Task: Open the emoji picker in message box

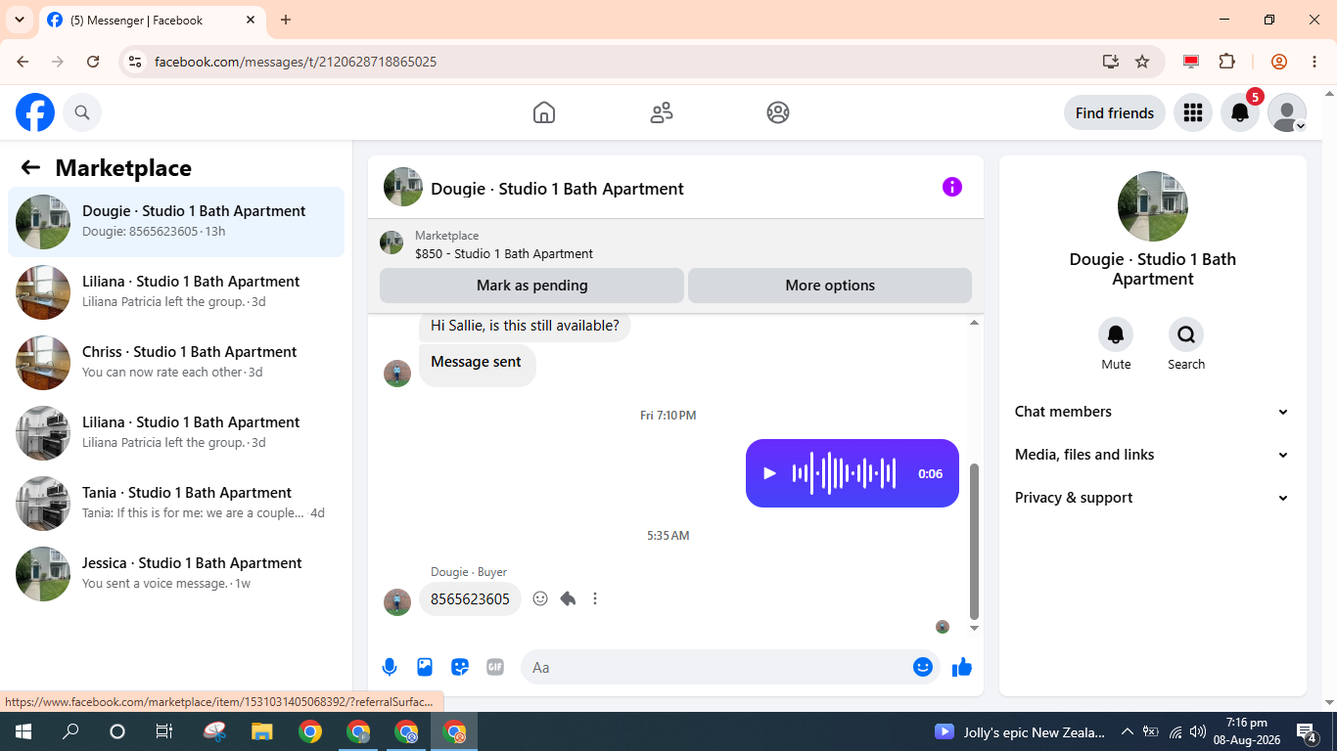Action: click(923, 667)
